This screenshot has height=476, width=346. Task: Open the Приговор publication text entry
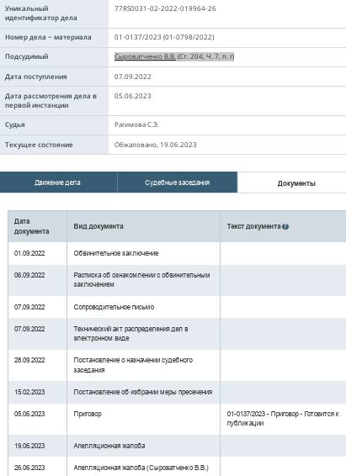coord(283,419)
